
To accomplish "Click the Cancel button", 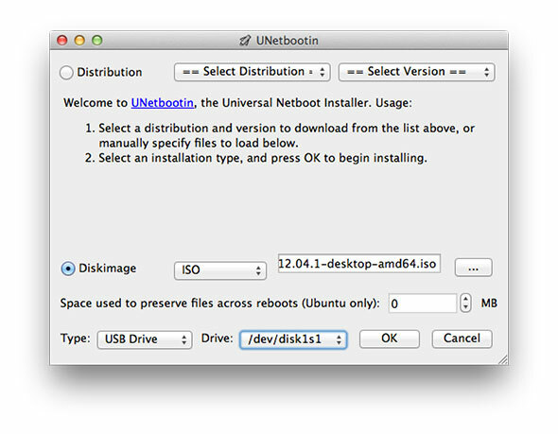I will click(x=462, y=339).
